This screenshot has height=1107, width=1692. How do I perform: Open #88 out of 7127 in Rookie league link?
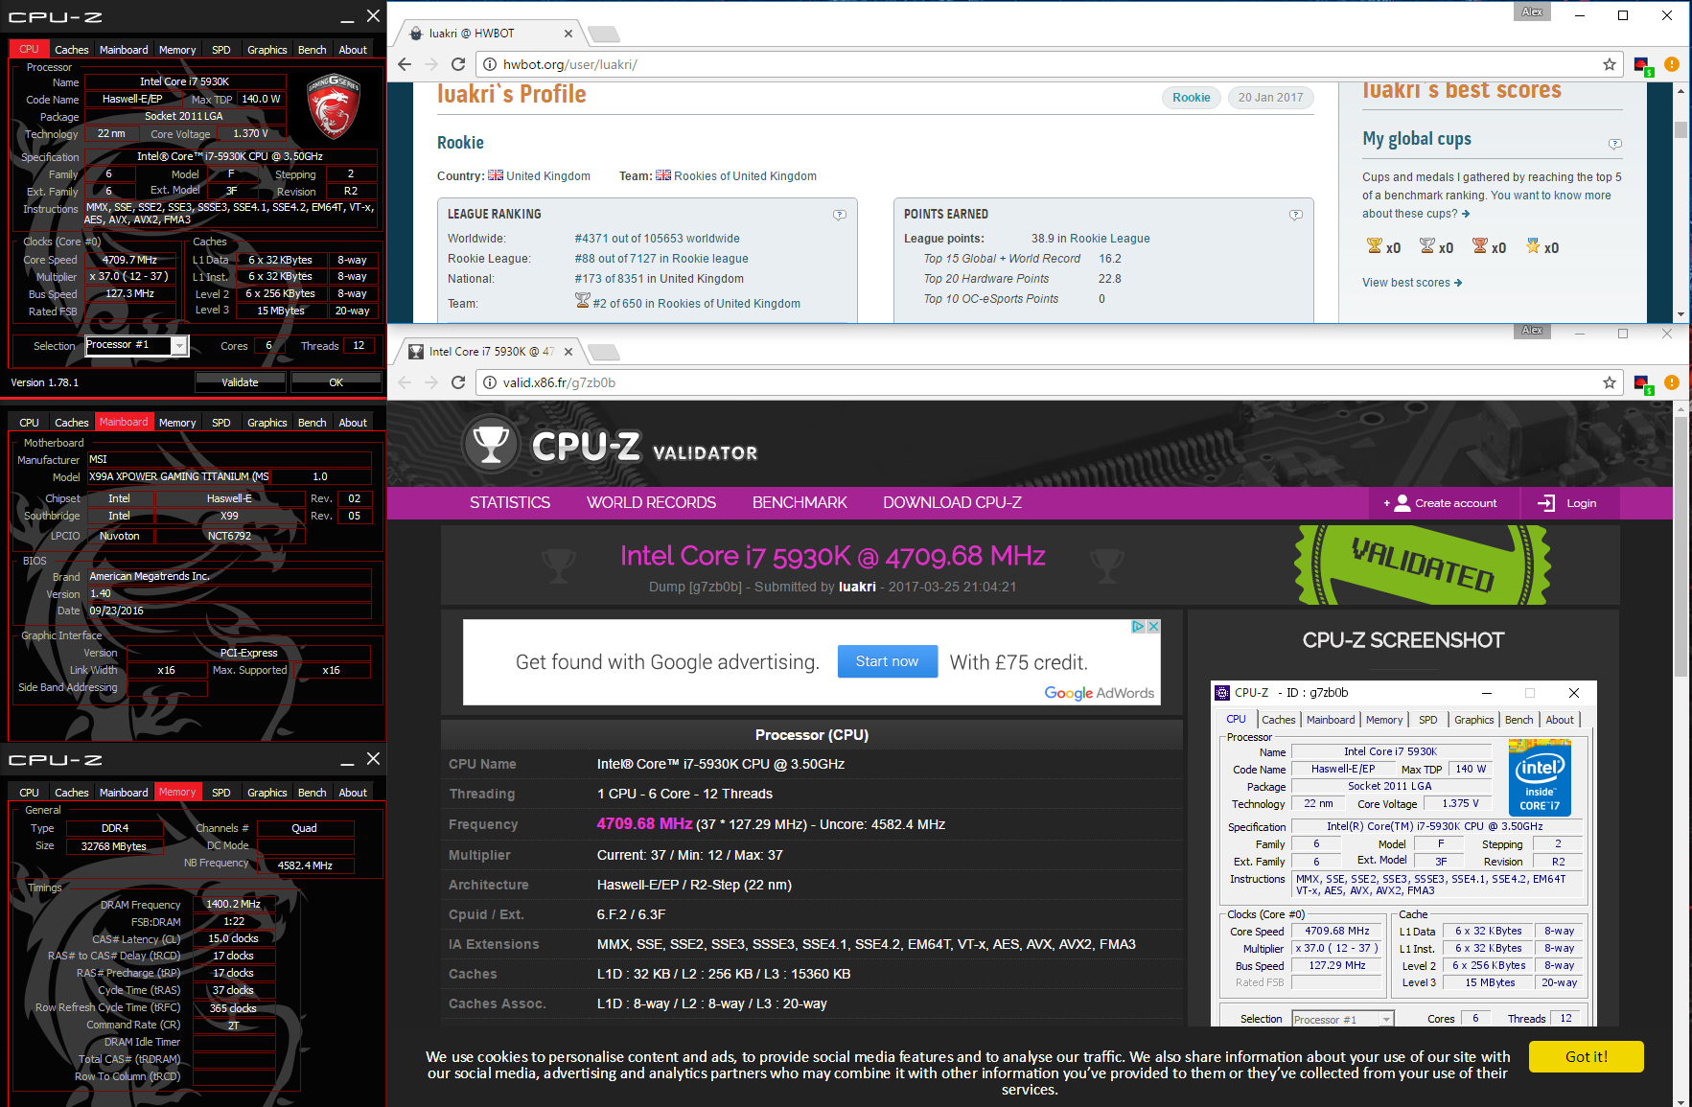[661, 259]
